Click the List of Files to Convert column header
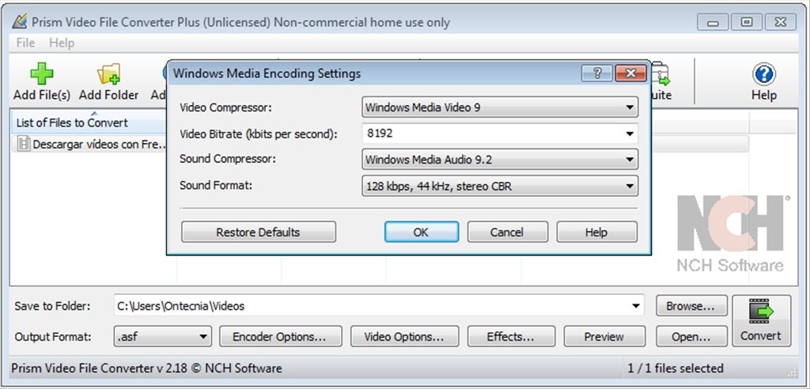Screen dimensions: 810x389 pyautogui.click(x=89, y=123)
